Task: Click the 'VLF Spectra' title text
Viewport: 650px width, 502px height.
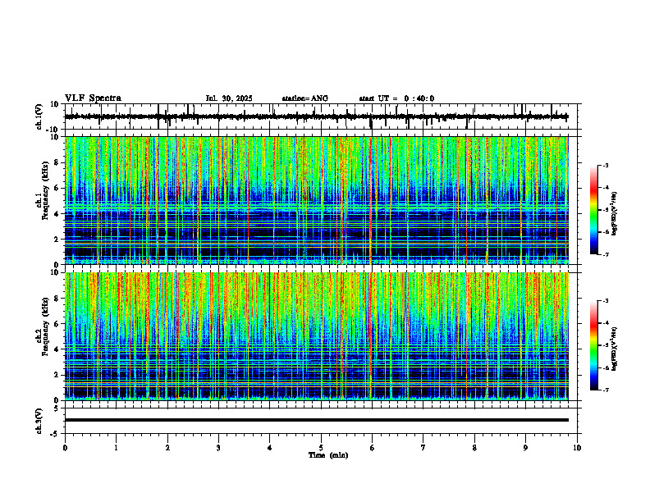Action: pyautogui.click(x=93, y=98)
